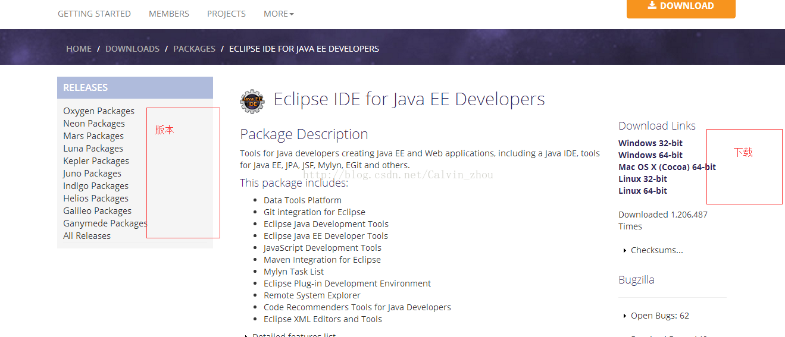Open Indigo Packages release
Image resolution: width=785 pixels, height=337 pixels.
pos(96,186)
